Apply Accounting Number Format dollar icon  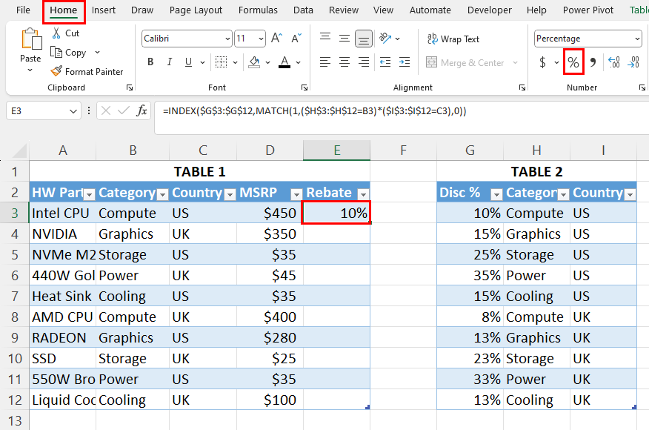[542, 62]
